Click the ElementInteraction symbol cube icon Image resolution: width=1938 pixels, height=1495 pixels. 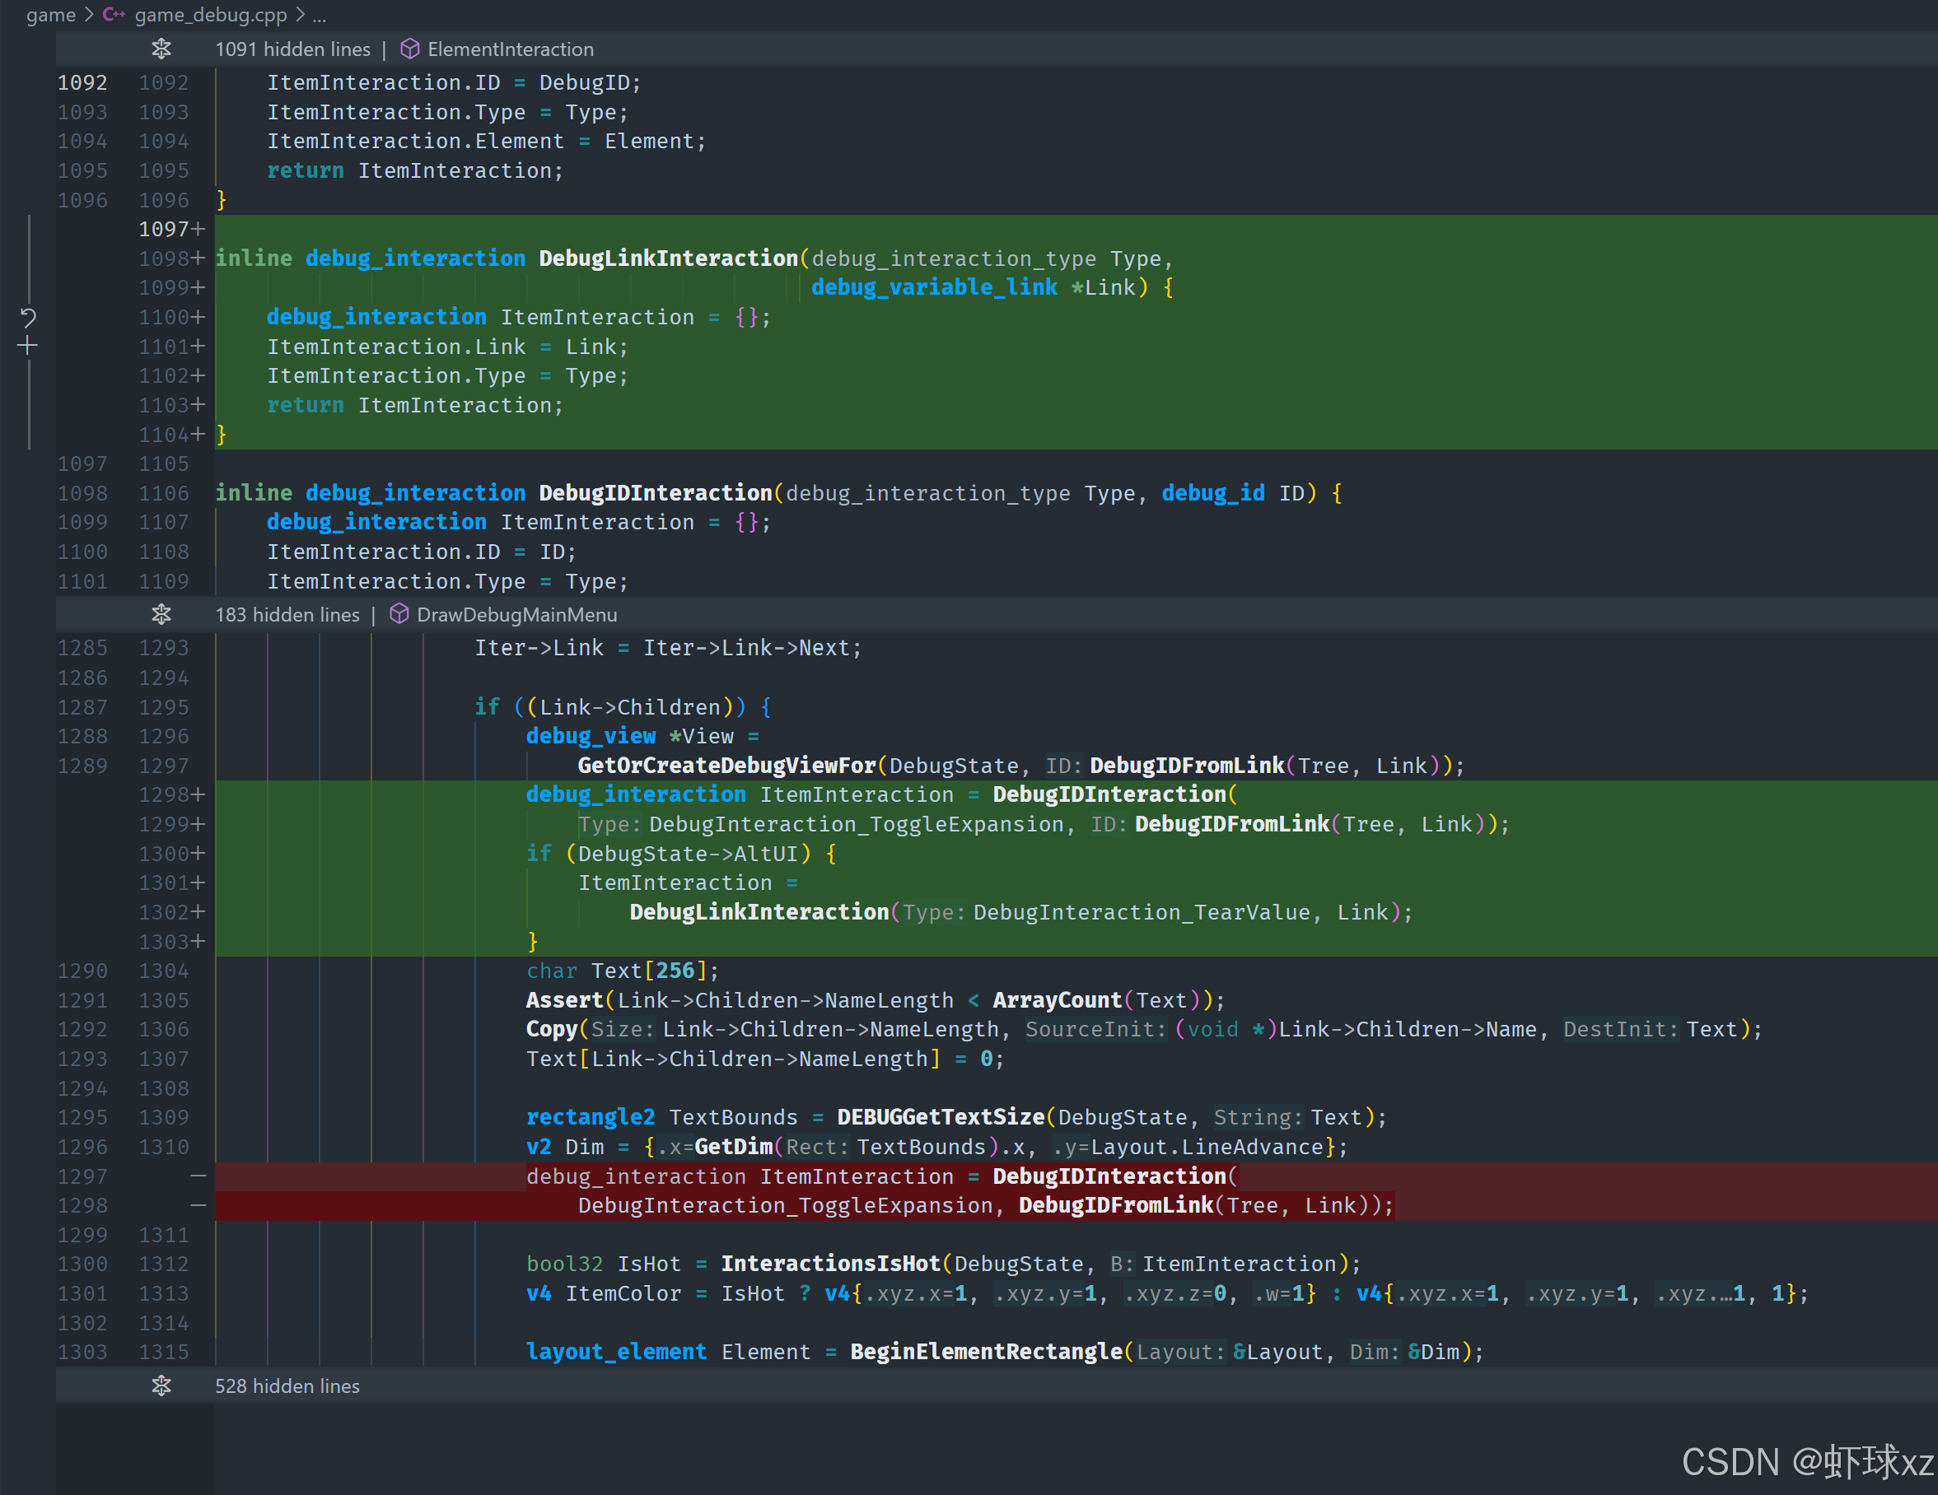[409, 49]
